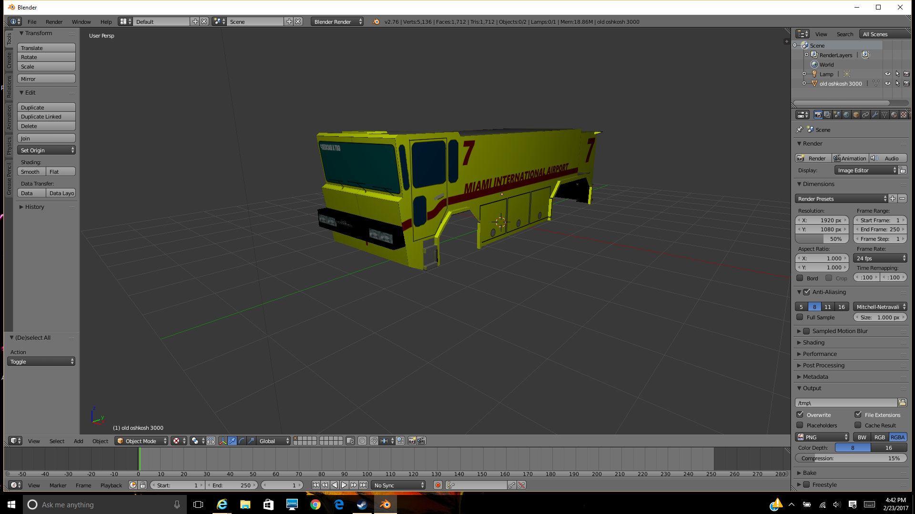915x514 pixels.
Task: Open the Blender Render engine dropdown
Action: 337,21
